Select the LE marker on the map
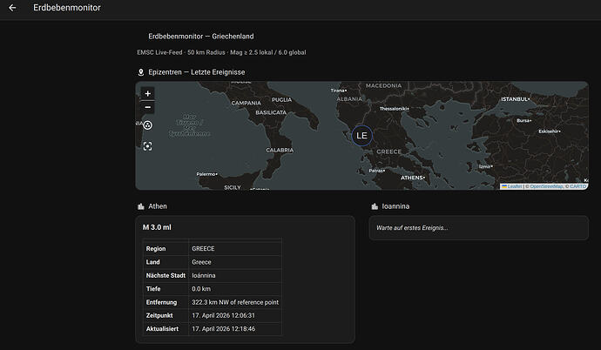 (361, 136)
